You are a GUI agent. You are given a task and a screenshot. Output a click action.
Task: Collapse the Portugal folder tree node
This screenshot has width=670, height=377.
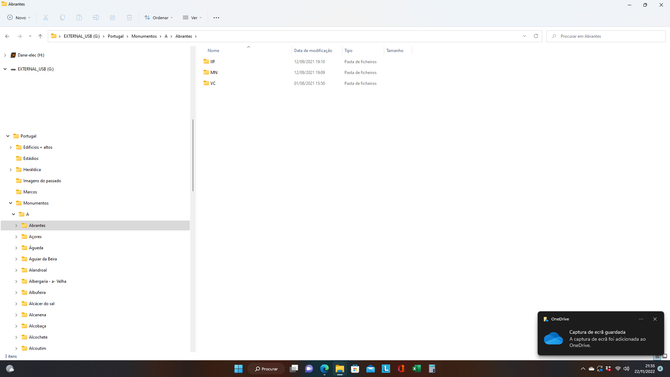(8, 136)
